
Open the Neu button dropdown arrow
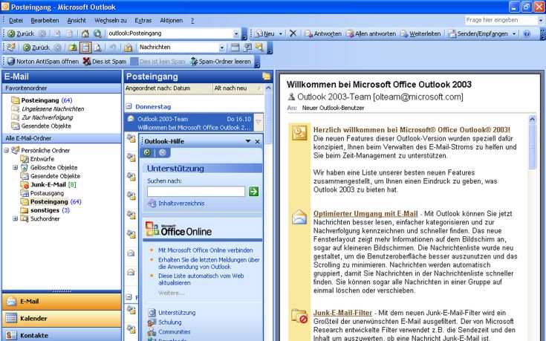point(280,33)
